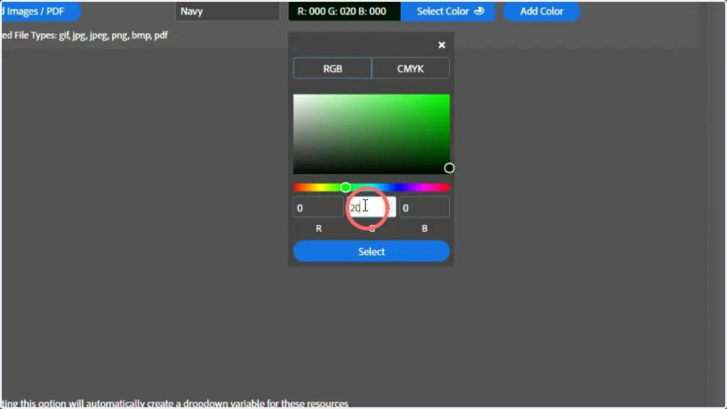
Task: Focus the G value input field
Action: pos(371,207)
